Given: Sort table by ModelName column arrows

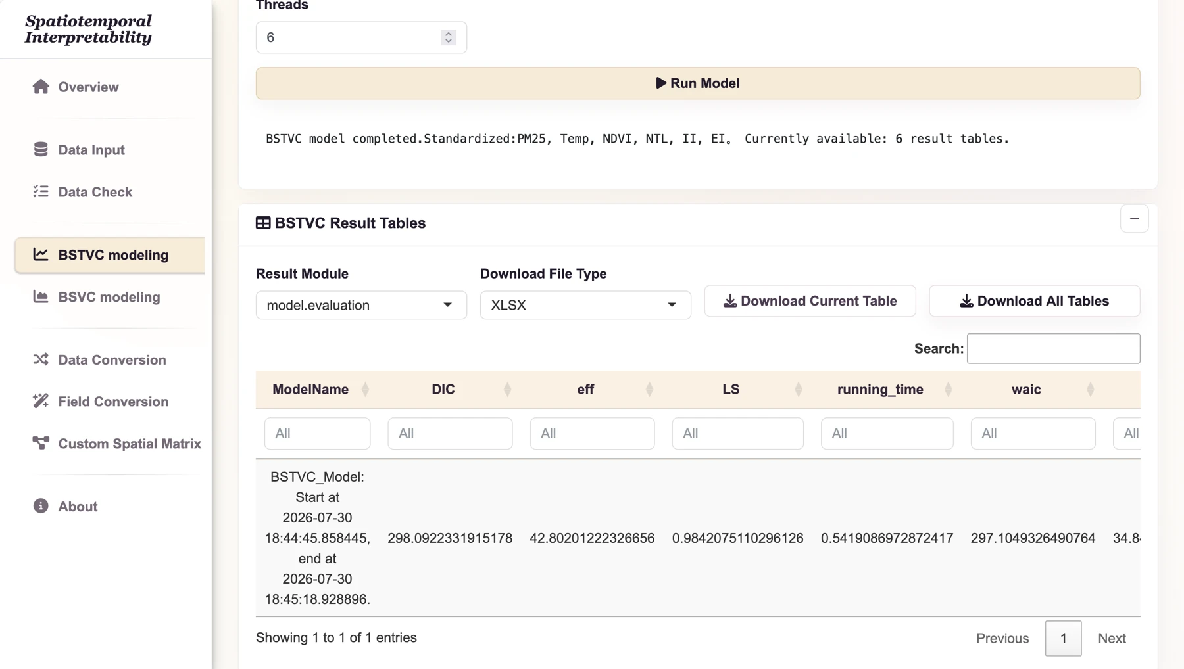Looking at the screenshot, I should tap(366, 390).
